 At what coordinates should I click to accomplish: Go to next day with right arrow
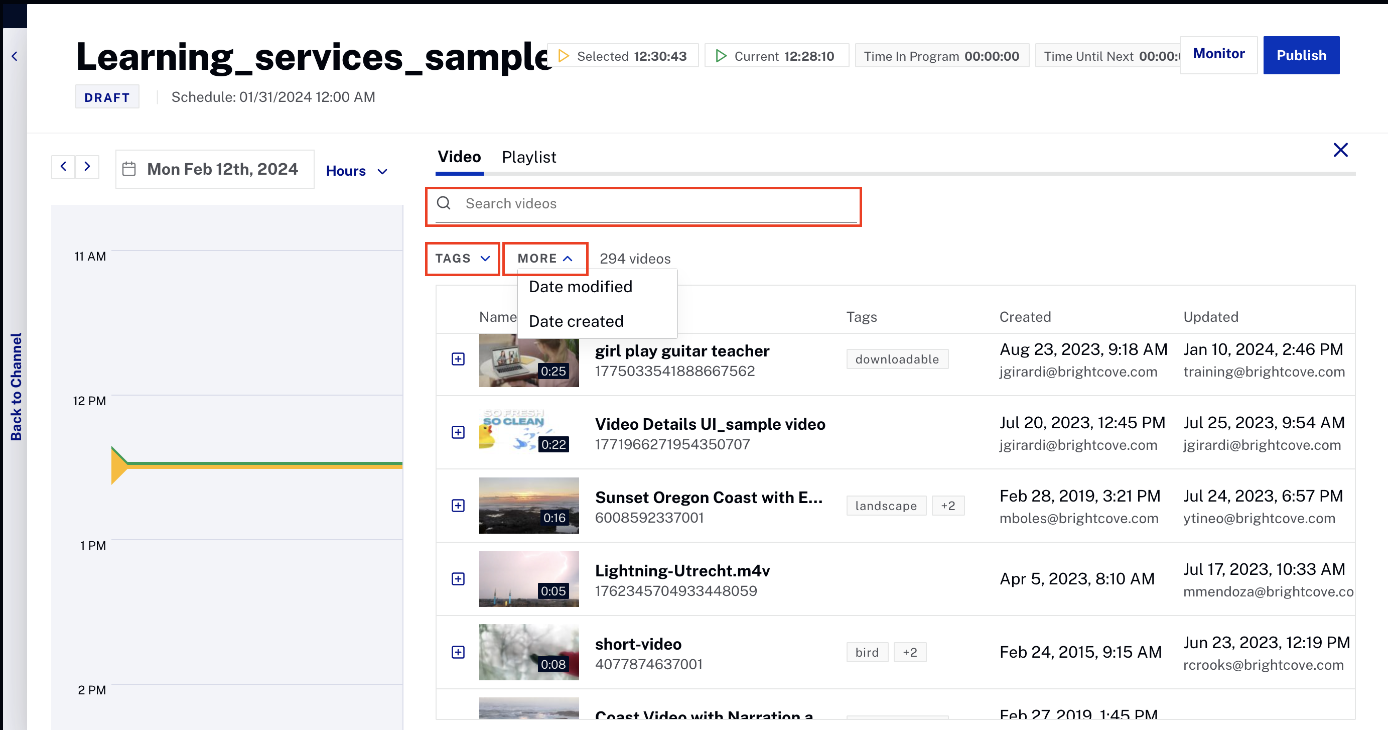coord(87,167)
